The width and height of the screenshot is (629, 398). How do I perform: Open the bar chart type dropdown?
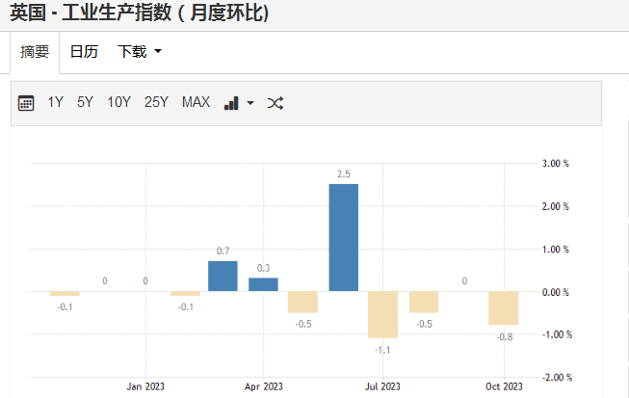click(238, 103)
